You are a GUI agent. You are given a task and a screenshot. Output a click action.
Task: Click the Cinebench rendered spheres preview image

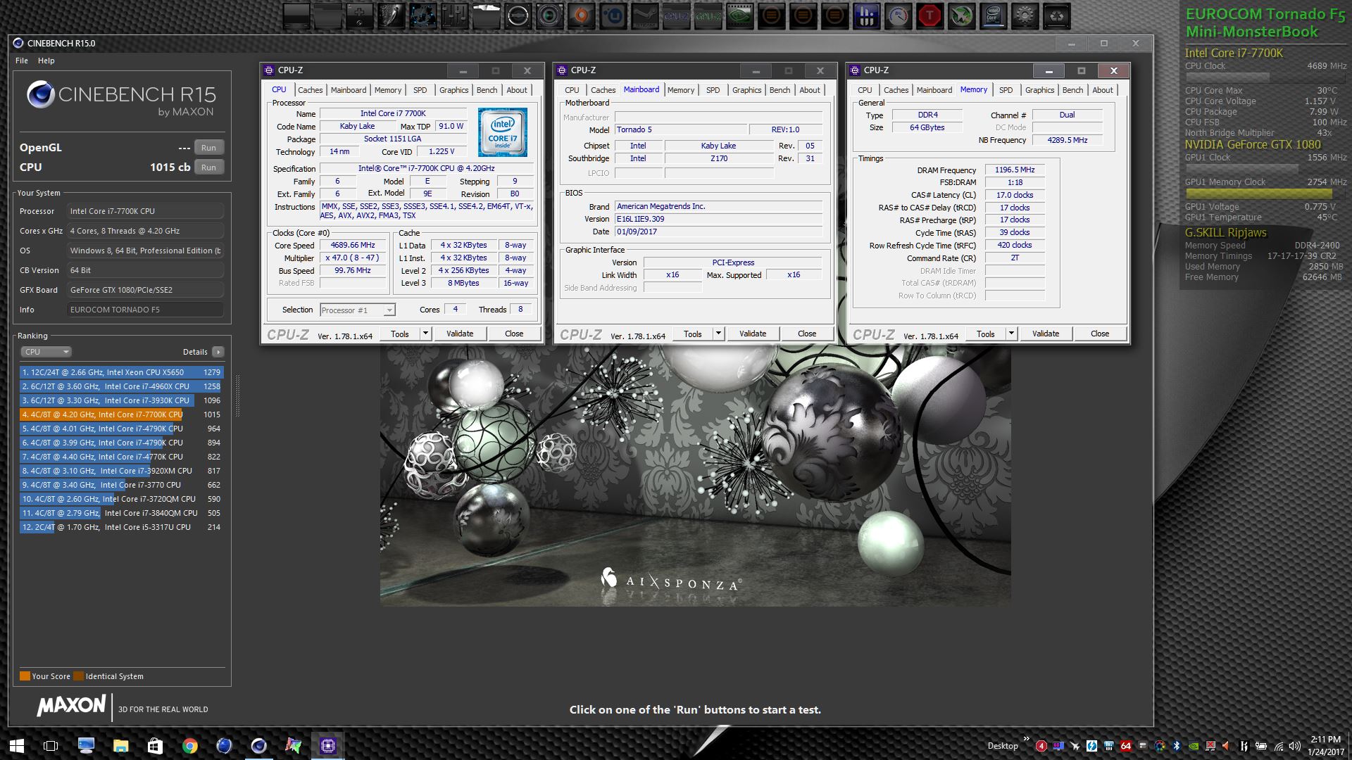click(695, 475)
